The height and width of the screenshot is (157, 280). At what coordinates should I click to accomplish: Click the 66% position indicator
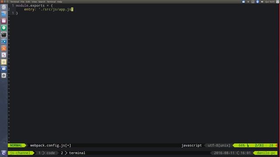tap(241, 145)
